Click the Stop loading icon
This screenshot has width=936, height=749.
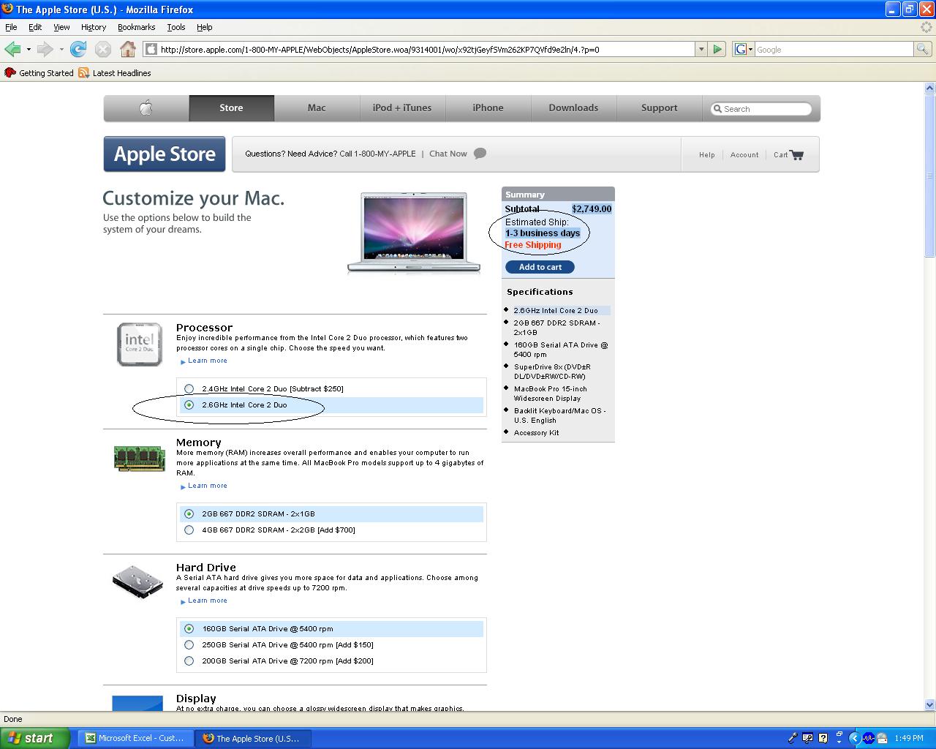coord(102,49)
